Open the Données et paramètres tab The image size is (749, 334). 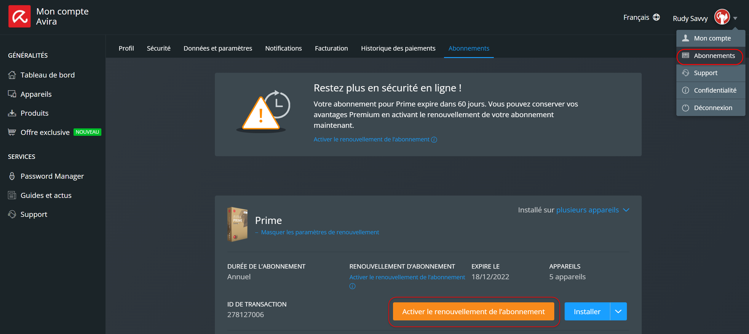tap(218, 48)
